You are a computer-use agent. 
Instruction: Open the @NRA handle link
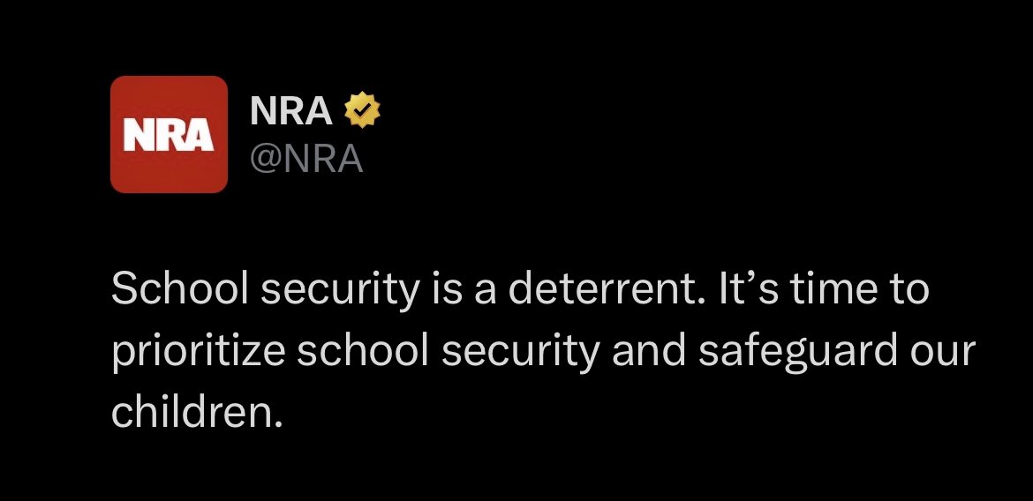click(306, 158)
